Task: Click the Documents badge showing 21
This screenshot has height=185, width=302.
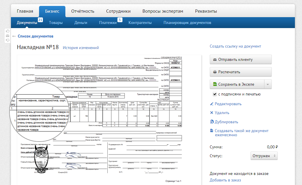Action: pos(40,20)
